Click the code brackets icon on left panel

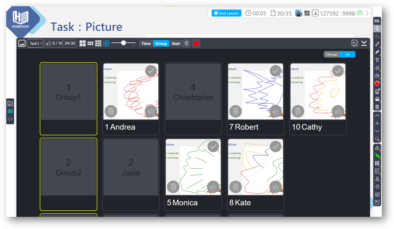point(10,119)
